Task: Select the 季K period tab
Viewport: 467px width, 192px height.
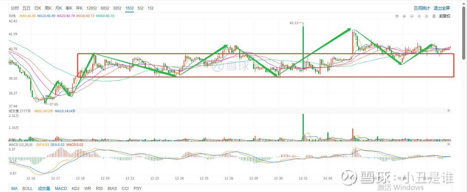Action: click(69, 8)
